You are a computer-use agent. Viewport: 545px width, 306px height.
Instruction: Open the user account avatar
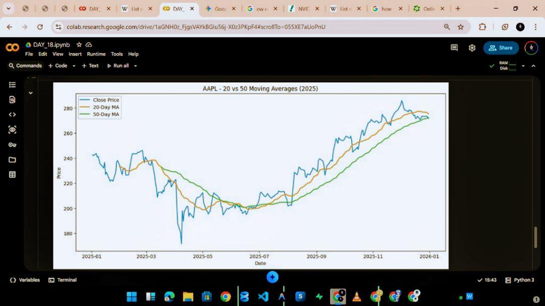tap(531, 48)
